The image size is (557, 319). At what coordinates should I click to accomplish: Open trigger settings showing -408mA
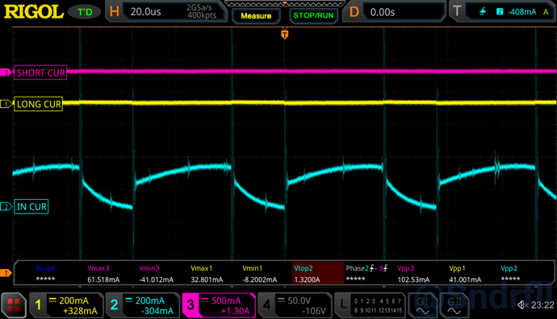[x=502, y=12]
